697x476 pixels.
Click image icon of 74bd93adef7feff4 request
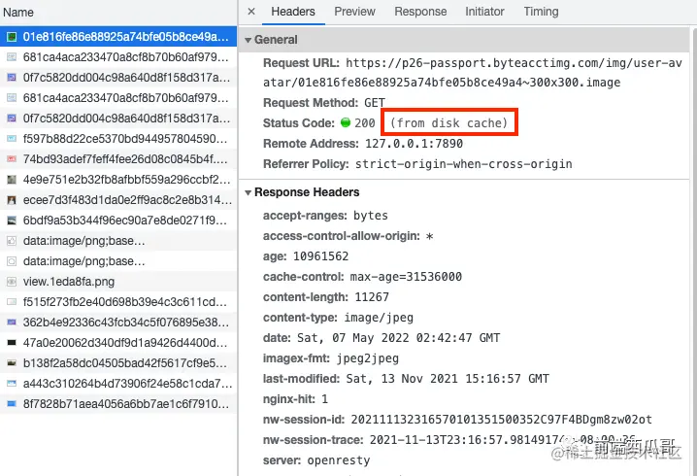(12, 159)
